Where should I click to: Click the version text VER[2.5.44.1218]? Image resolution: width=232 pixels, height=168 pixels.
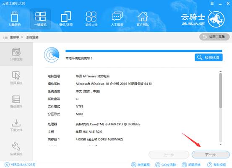pos(23,165)
